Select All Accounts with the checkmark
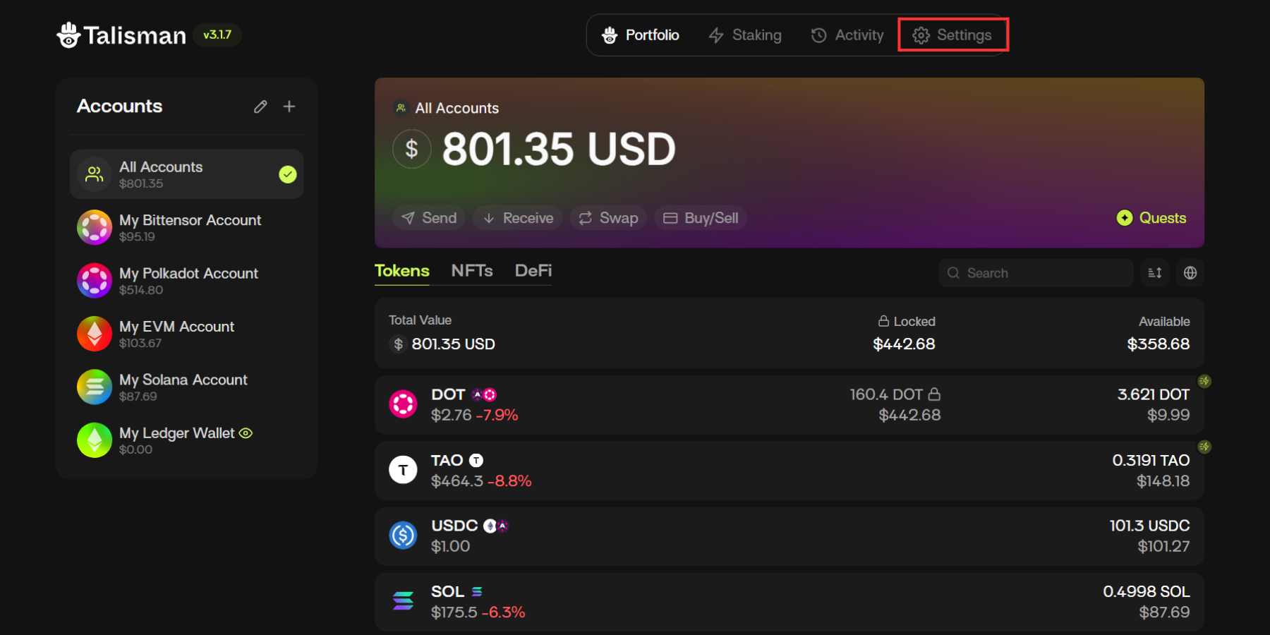The height and width of the screenshot is (635, 1270). [x=287, y=174]
